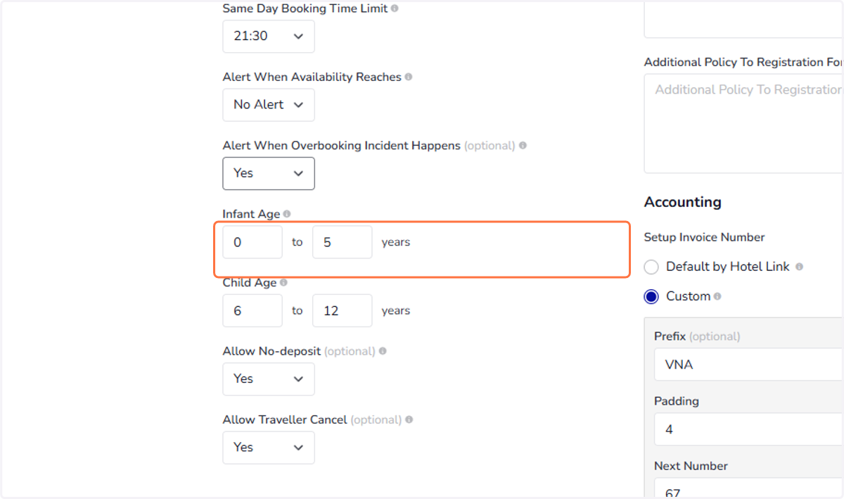Image resolution: width=844 pixels, height=499 pixels.
Task: Click the Child Age minimum field showing 6
Action: [252, 310]
